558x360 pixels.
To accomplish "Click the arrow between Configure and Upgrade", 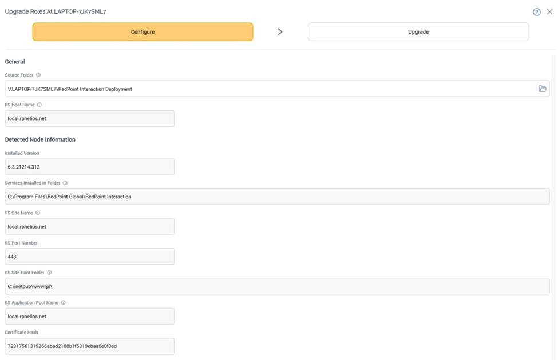I will pyautogui.click(x=280, y=32).
